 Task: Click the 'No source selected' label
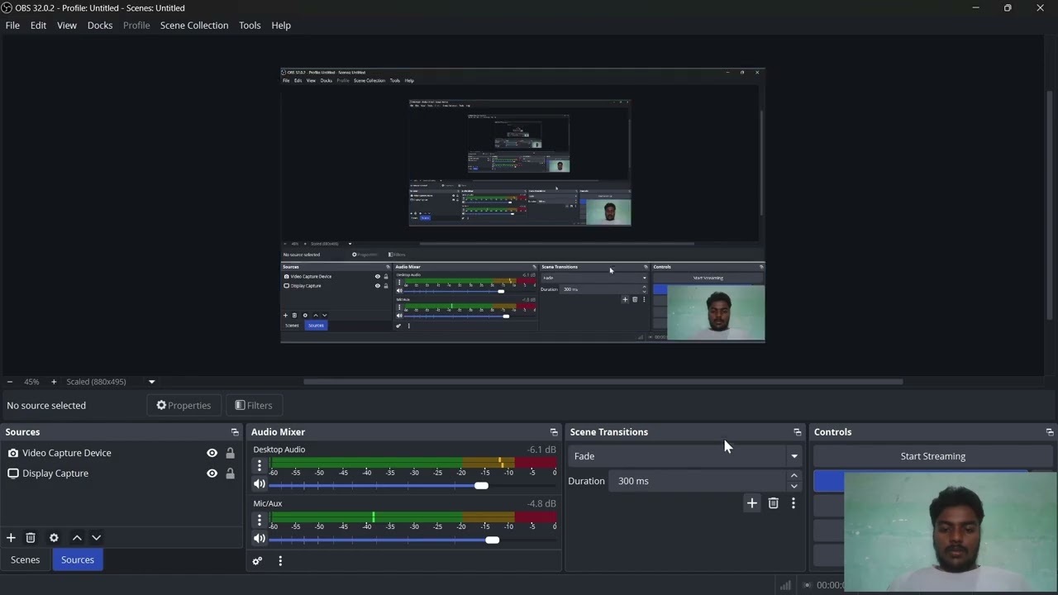(x=46, y=406)
